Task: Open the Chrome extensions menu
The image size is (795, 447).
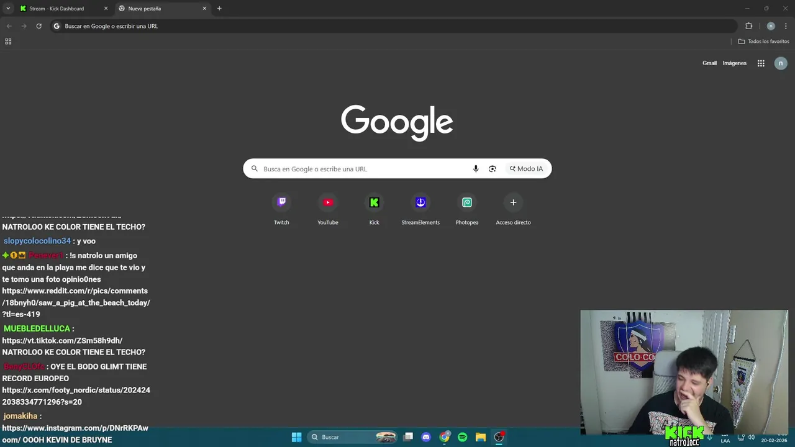Action: (748, 26)
